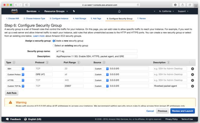Open a new Safari tab with plus

196,6
